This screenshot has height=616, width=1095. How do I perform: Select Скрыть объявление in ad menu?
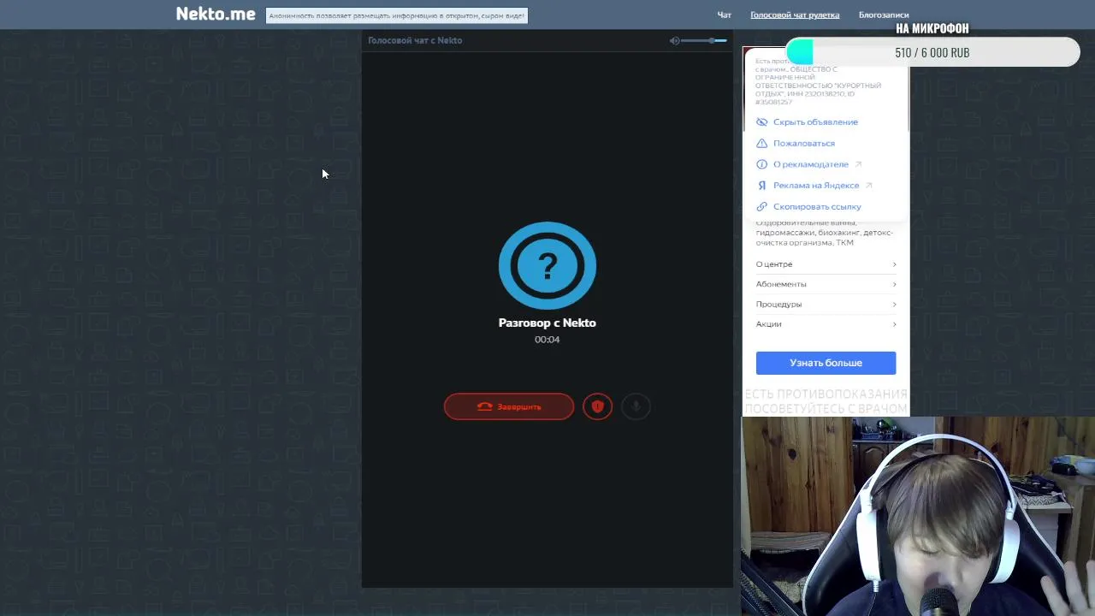[x=815, y=121]
